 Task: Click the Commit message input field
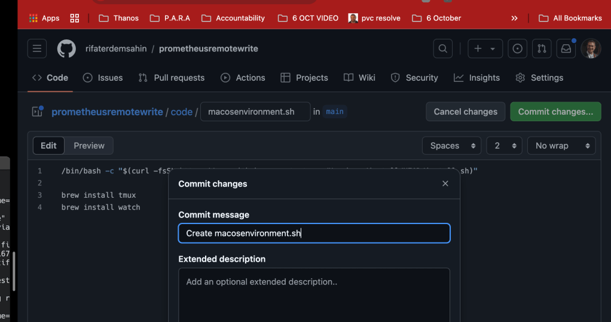click(x=314, y=233)
